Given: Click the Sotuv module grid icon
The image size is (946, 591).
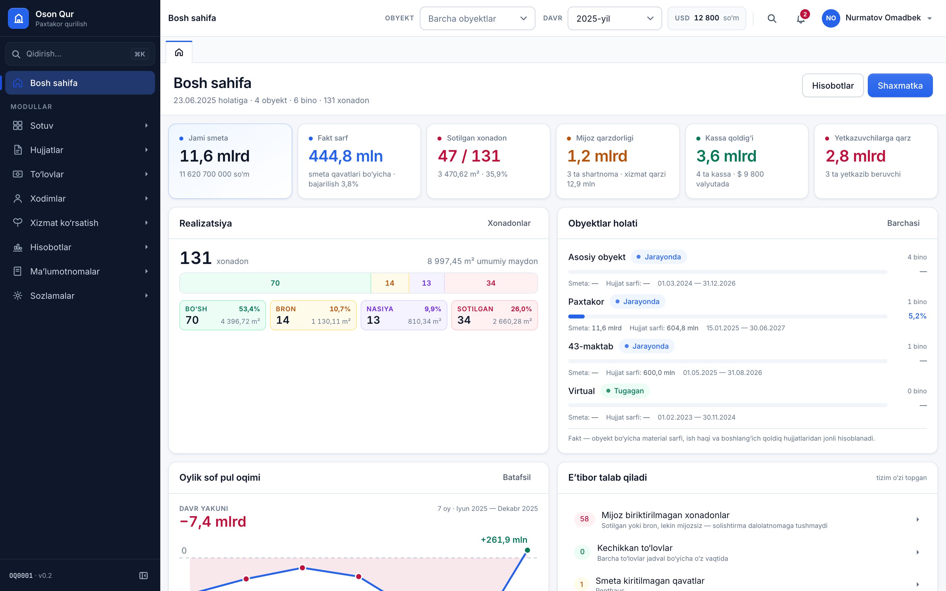Looking at the screenshot, I should coord(18,125).
